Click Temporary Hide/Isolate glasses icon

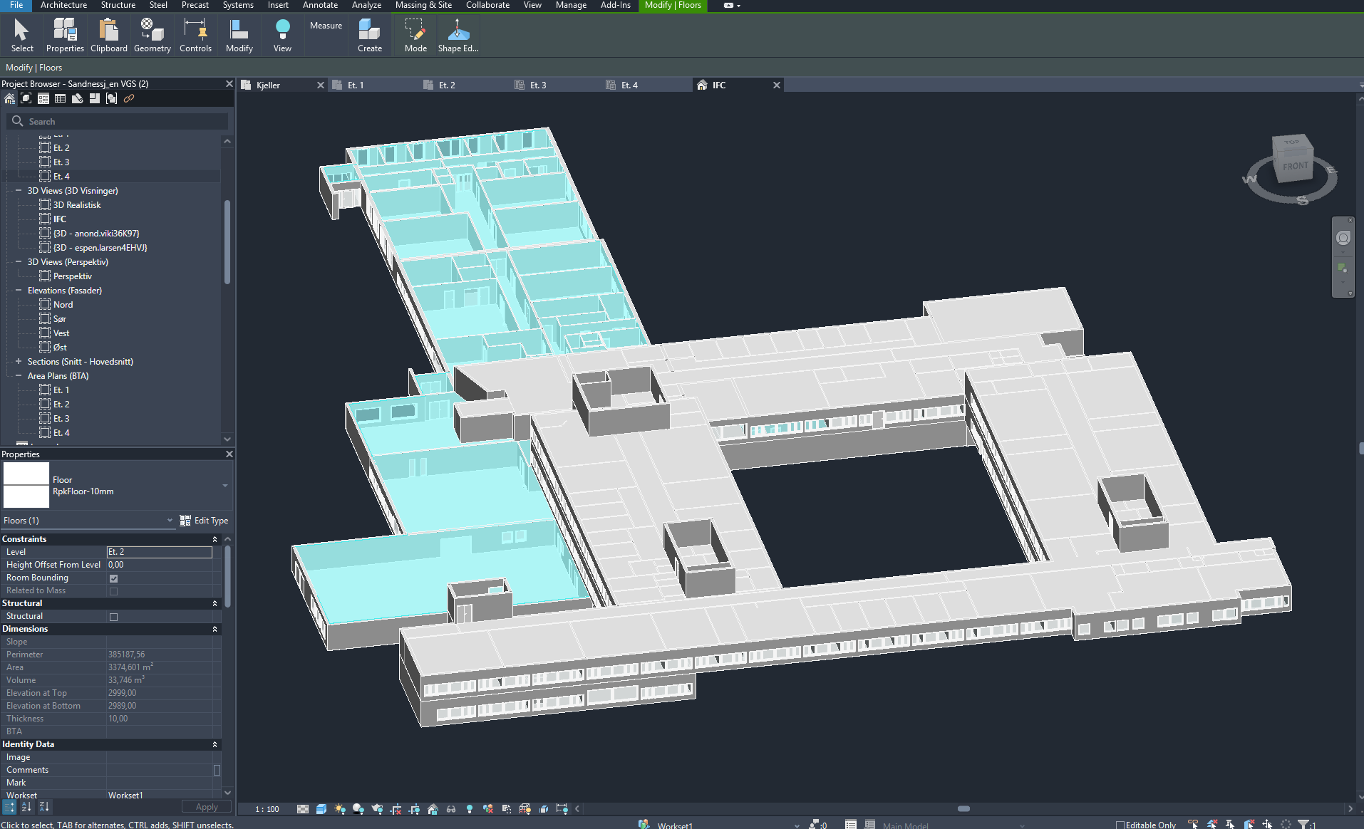coord(451,809)
